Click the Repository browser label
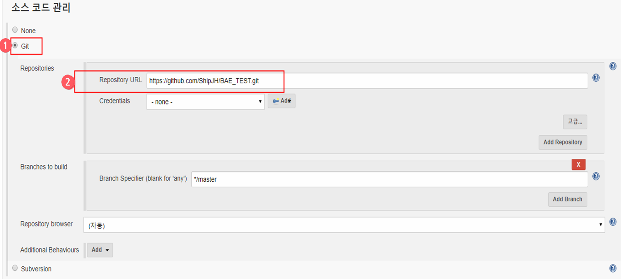The image size is (621, 279). point(46,224)
